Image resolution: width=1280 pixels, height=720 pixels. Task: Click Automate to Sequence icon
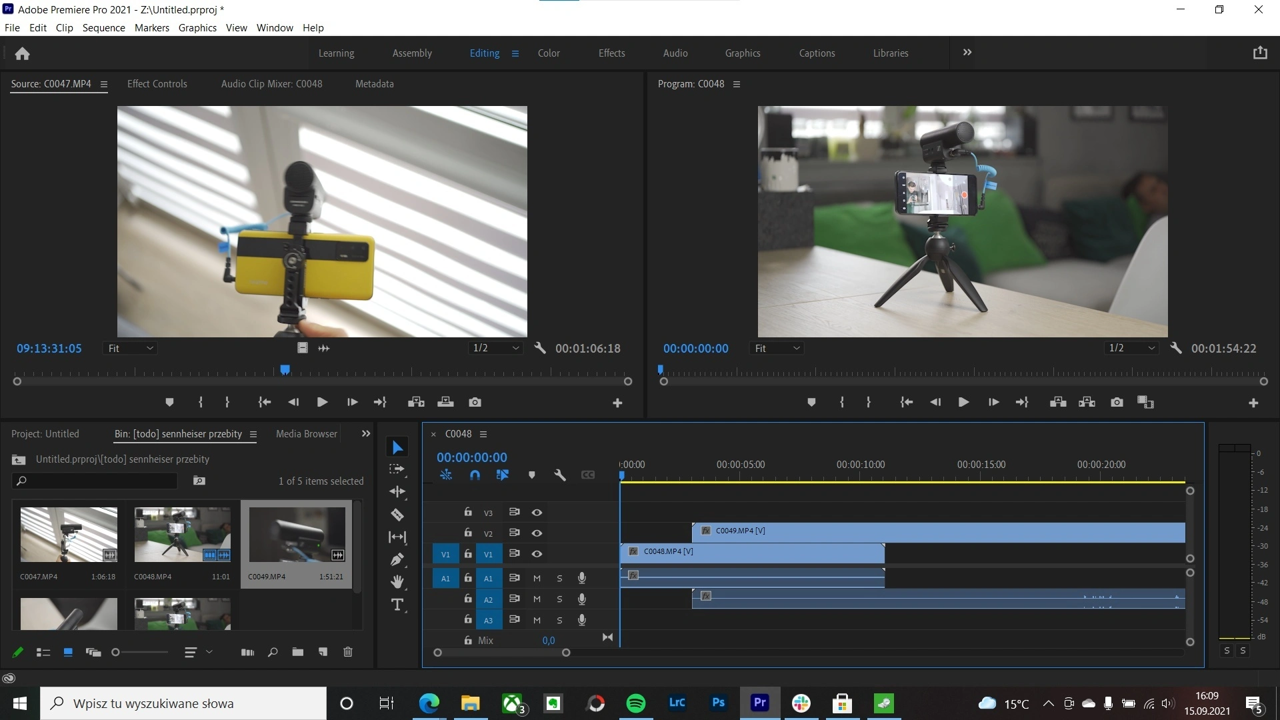point(247,652)
